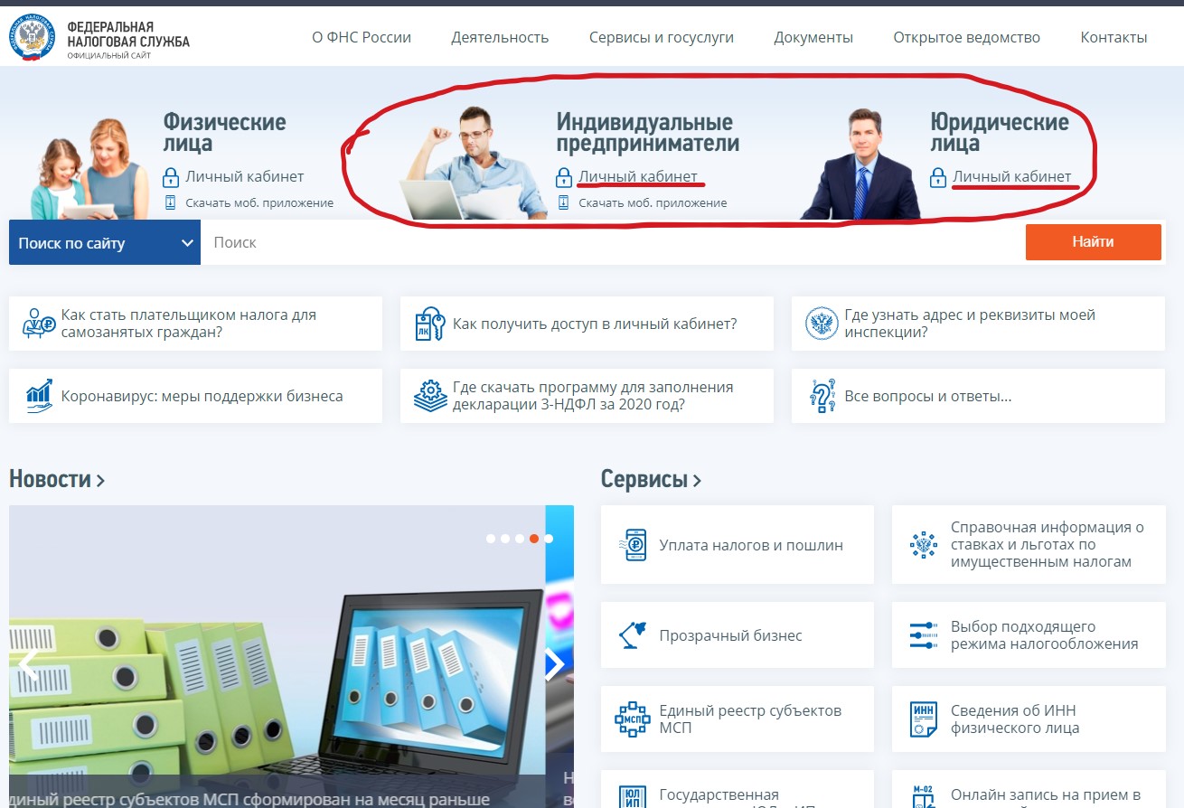
Task: Expand the Сервисы section heading
Action: (651, 479)
